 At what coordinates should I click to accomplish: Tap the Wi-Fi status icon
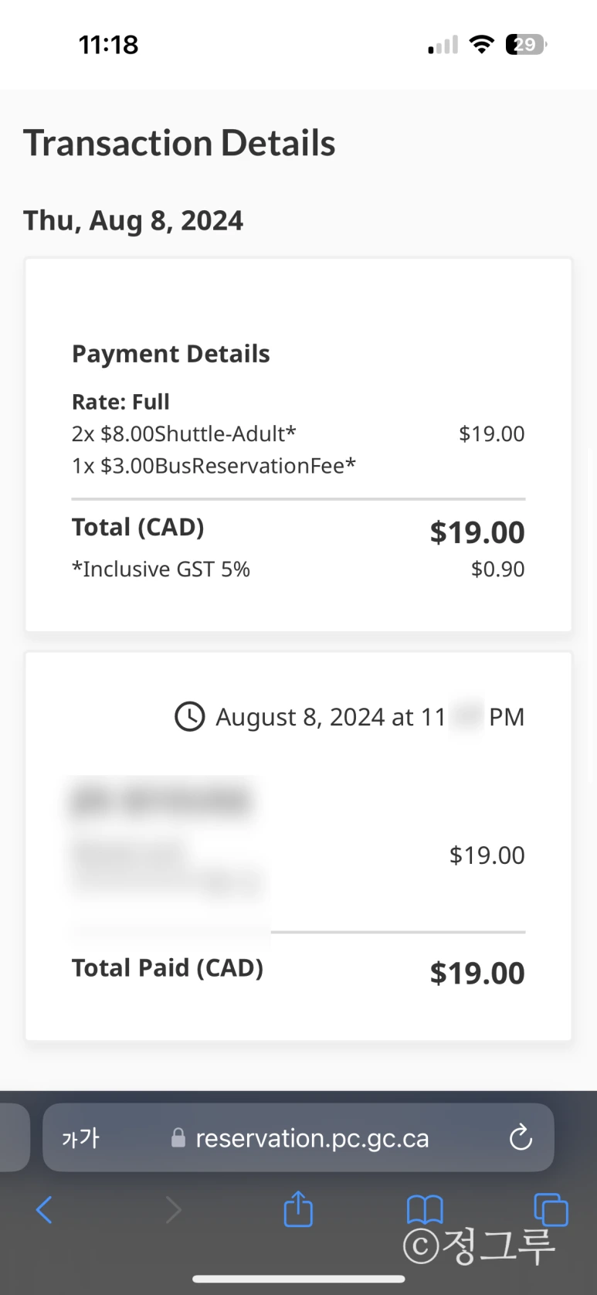pos(482,44)
